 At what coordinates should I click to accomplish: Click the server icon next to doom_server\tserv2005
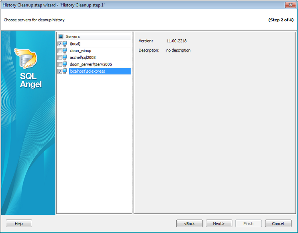(65, 64)
